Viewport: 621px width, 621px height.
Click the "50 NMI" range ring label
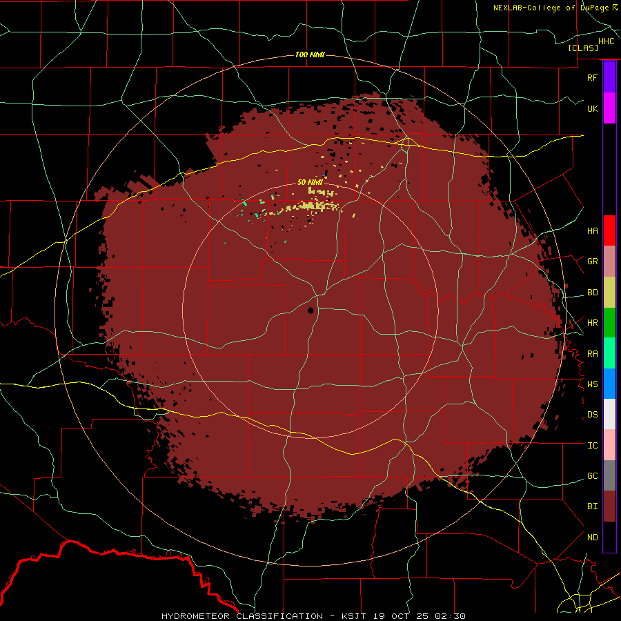click(x=310, y=183)
